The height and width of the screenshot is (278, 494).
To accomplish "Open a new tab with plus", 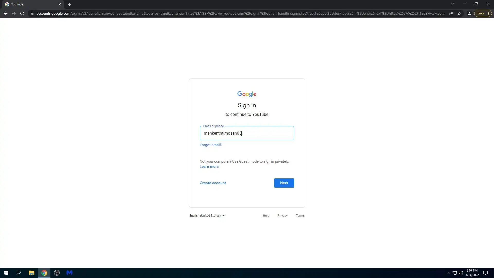I will pyautogui.click(x=69, y=4).
